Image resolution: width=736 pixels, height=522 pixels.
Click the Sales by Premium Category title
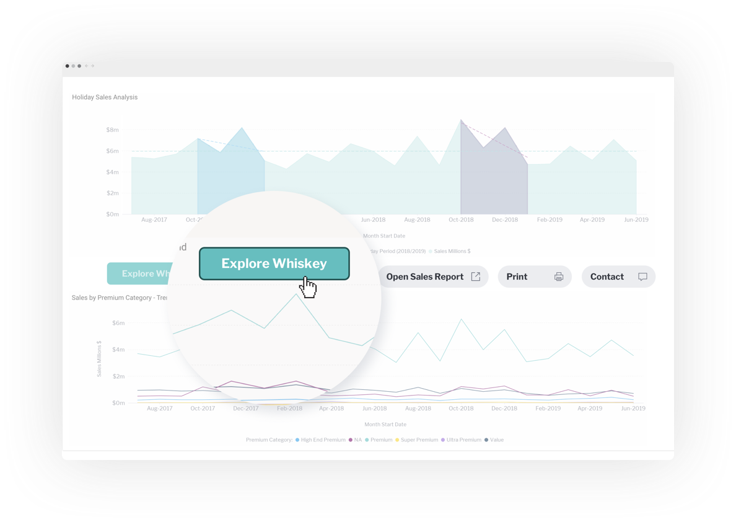point(119,298)
